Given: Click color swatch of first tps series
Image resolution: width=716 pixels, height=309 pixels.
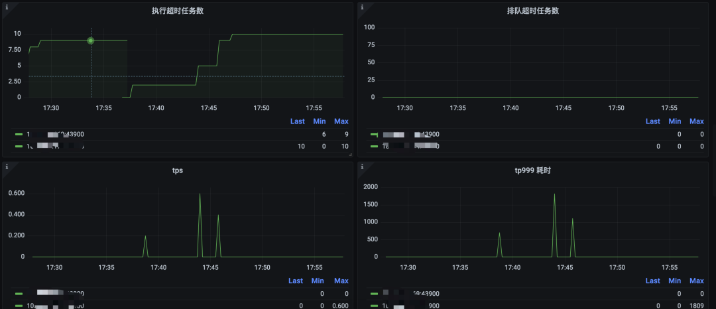Looking at the screenshot, I should pyautogui.click(x=19, y=294).
